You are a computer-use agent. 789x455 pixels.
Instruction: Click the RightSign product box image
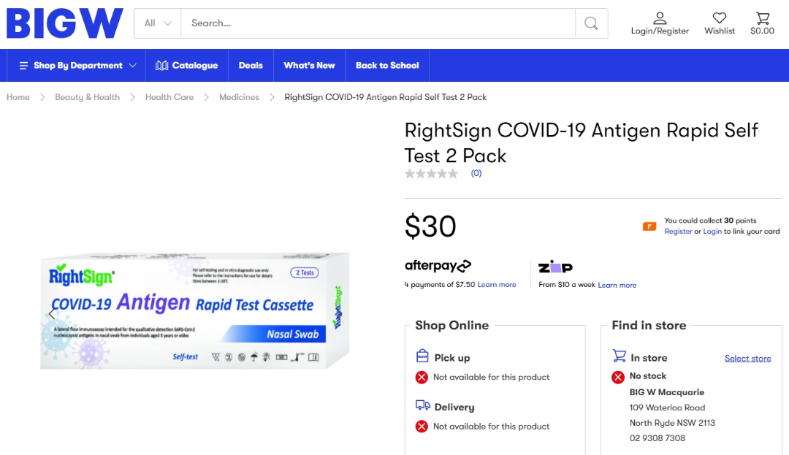tap(195, 310)
